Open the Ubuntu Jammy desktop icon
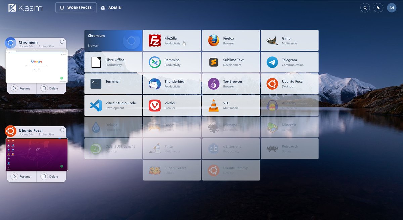This screenshot has height=220, width=403. [214, 170]
